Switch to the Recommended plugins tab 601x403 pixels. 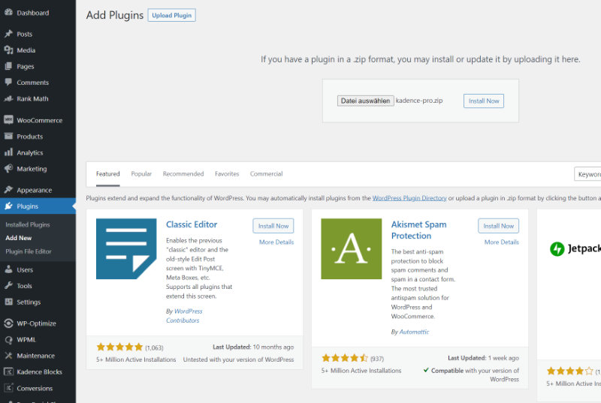[183, 174]
